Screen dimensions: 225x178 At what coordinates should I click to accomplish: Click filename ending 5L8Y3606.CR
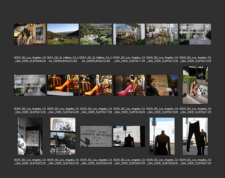[30, 59]
